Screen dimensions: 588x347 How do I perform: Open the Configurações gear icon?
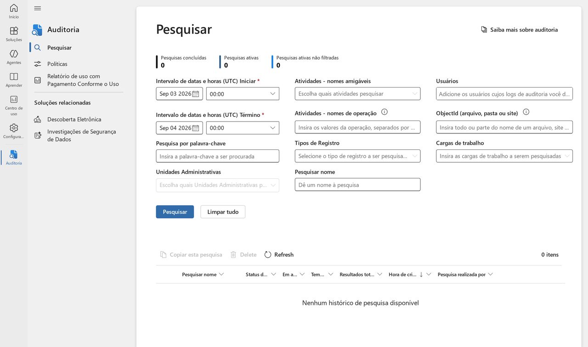coord(14,128)
